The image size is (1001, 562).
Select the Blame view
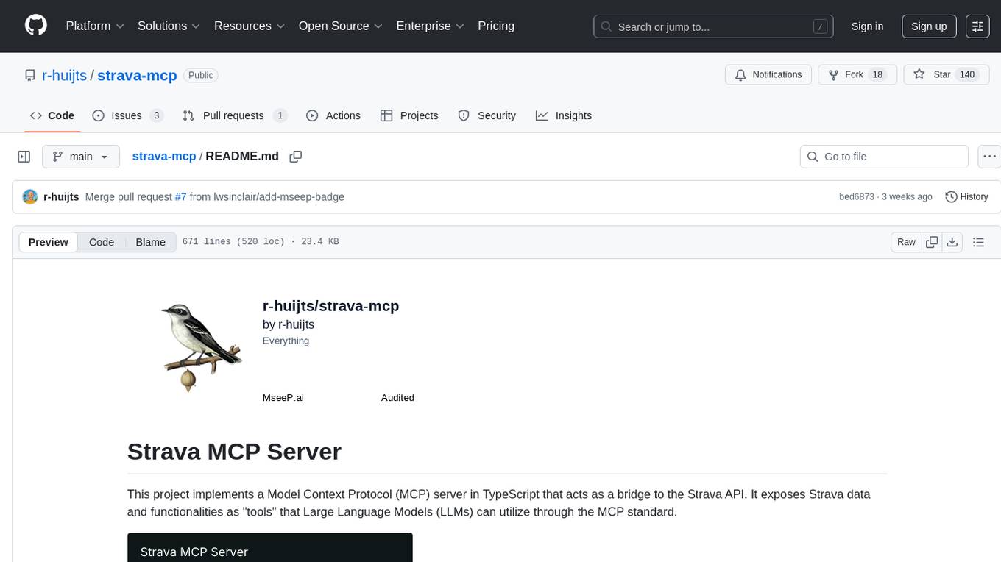click(150, 242)
